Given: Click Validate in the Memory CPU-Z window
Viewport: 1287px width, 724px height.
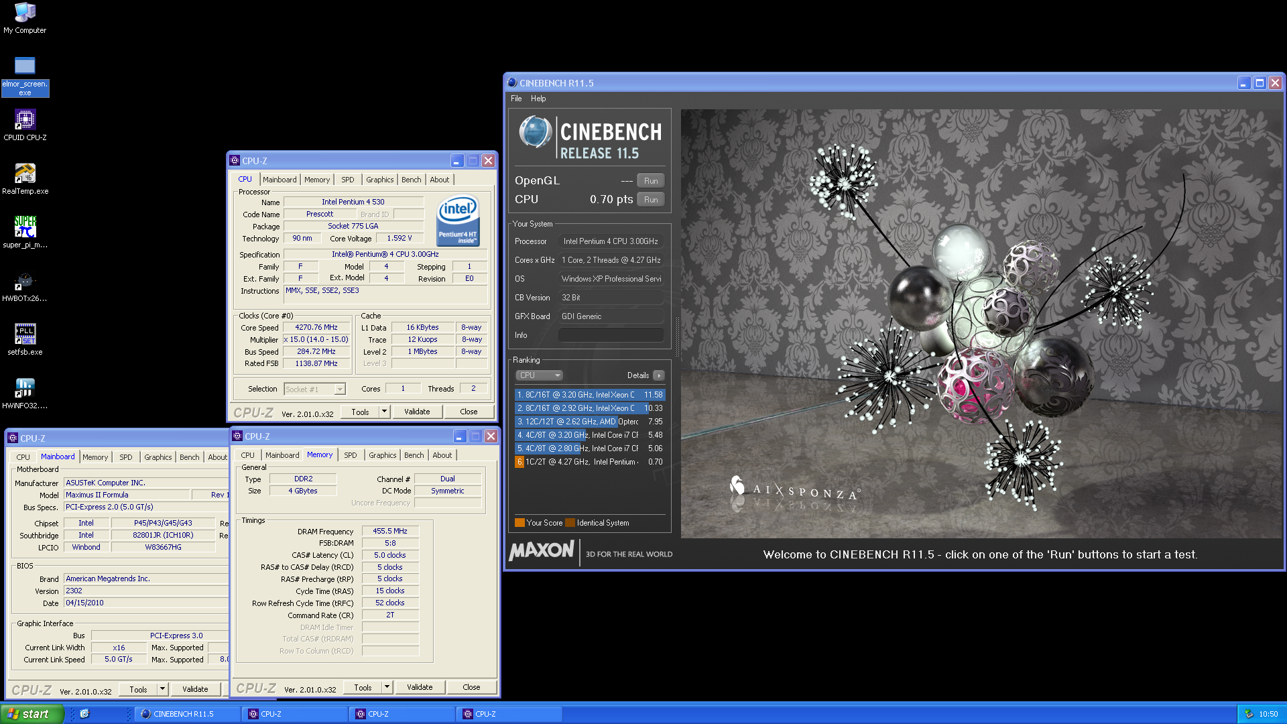Looking at the screenshot, I should 420,687.
